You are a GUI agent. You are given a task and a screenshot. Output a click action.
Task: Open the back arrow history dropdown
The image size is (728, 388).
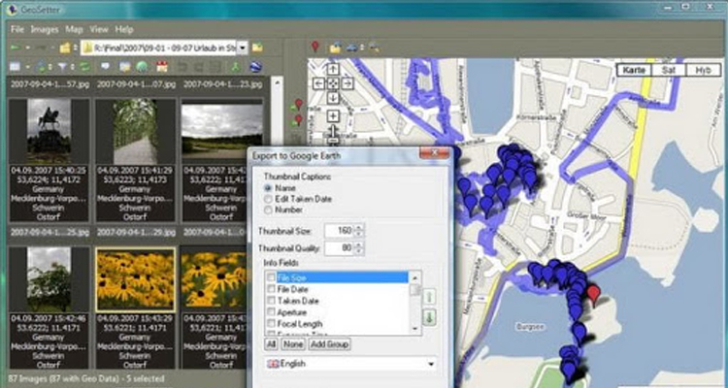coord(28,48)
